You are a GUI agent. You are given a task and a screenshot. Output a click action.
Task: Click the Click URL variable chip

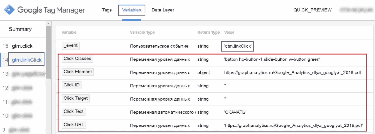tap(74, 125)
